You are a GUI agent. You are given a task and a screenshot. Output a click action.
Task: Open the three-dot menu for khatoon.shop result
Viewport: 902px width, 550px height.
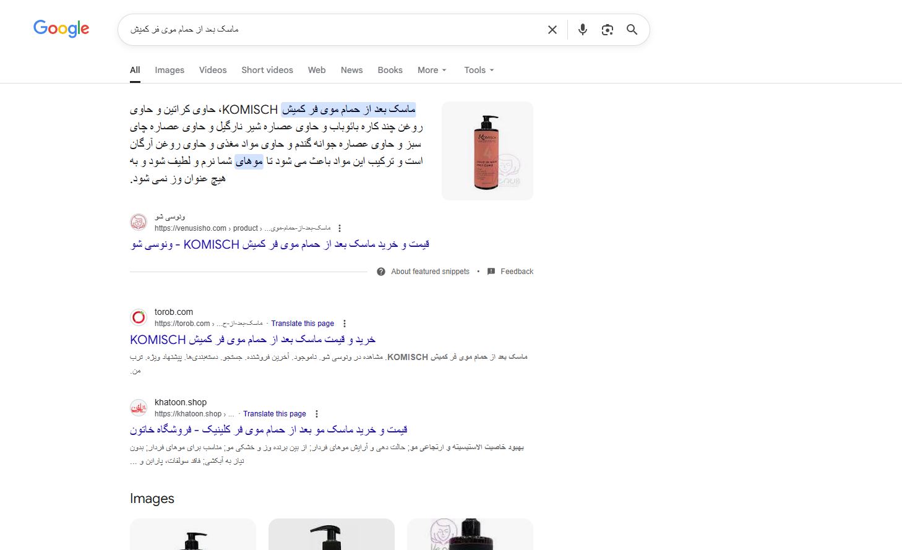[x=317, y=414]
